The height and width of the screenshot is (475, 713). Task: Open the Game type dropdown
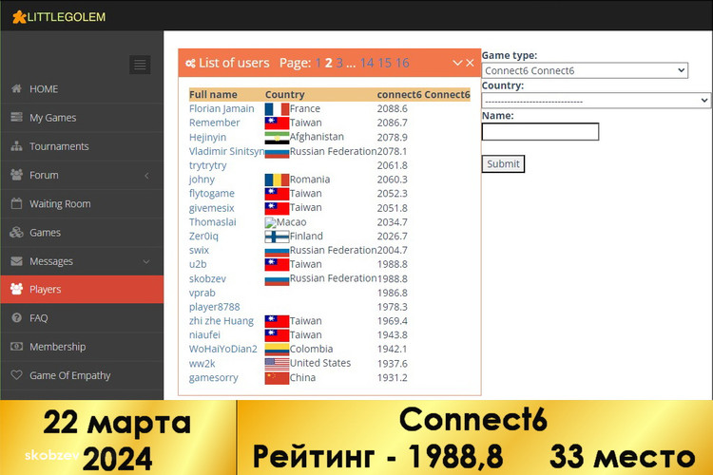[x=585, y=70]
